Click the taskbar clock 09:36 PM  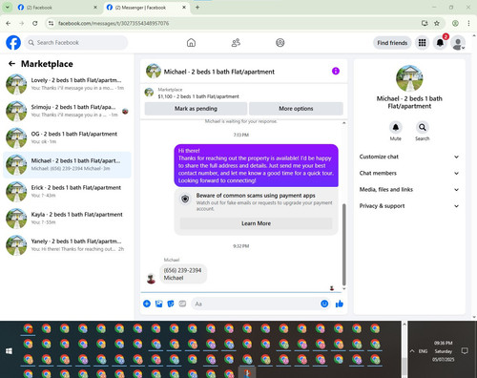(444, 343)
